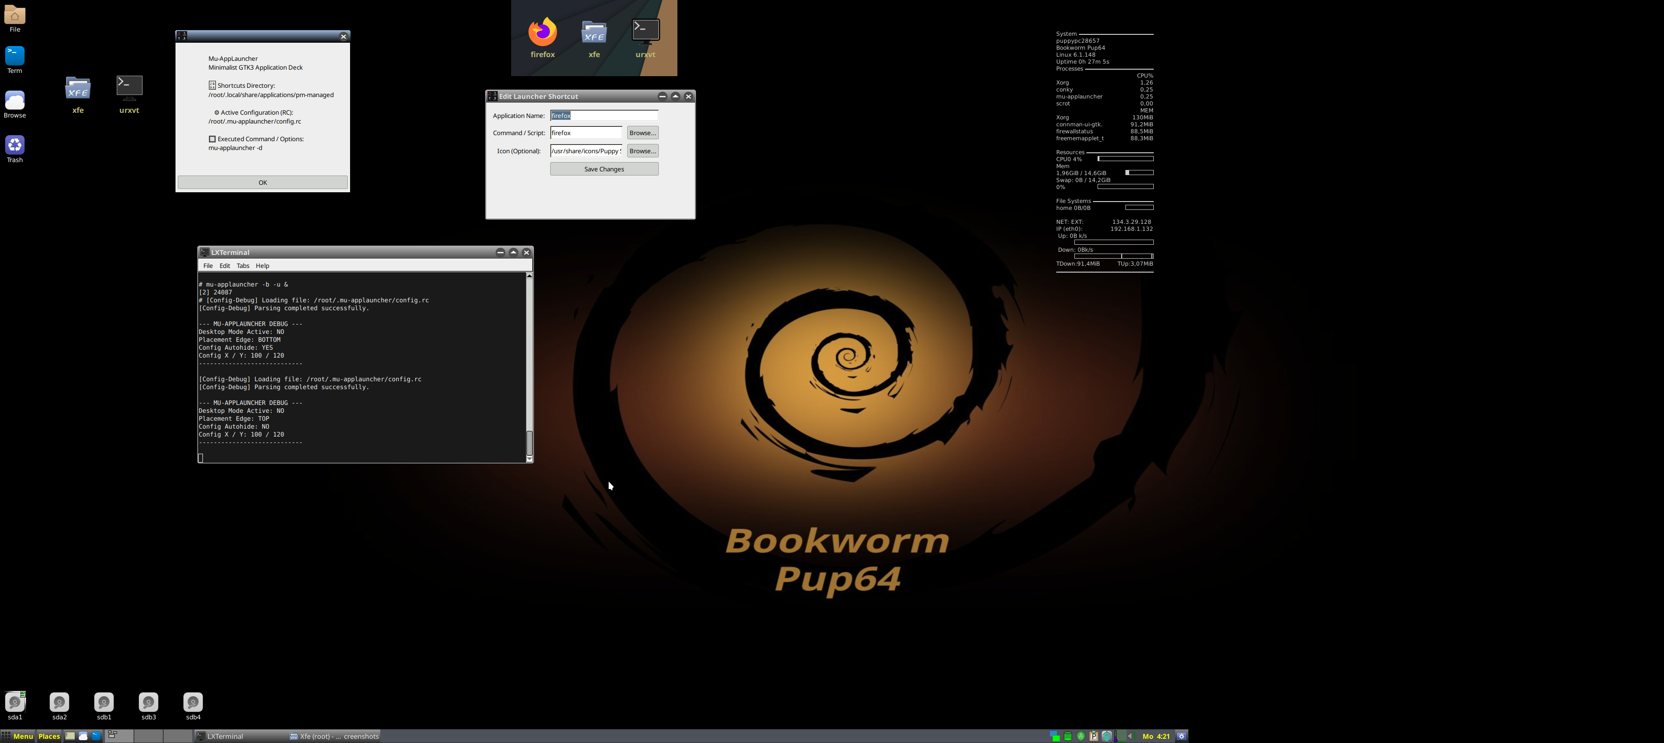
Task: Open the Browse cloud desktop icon
Action: pyautogui.click(x=15, y=101)
